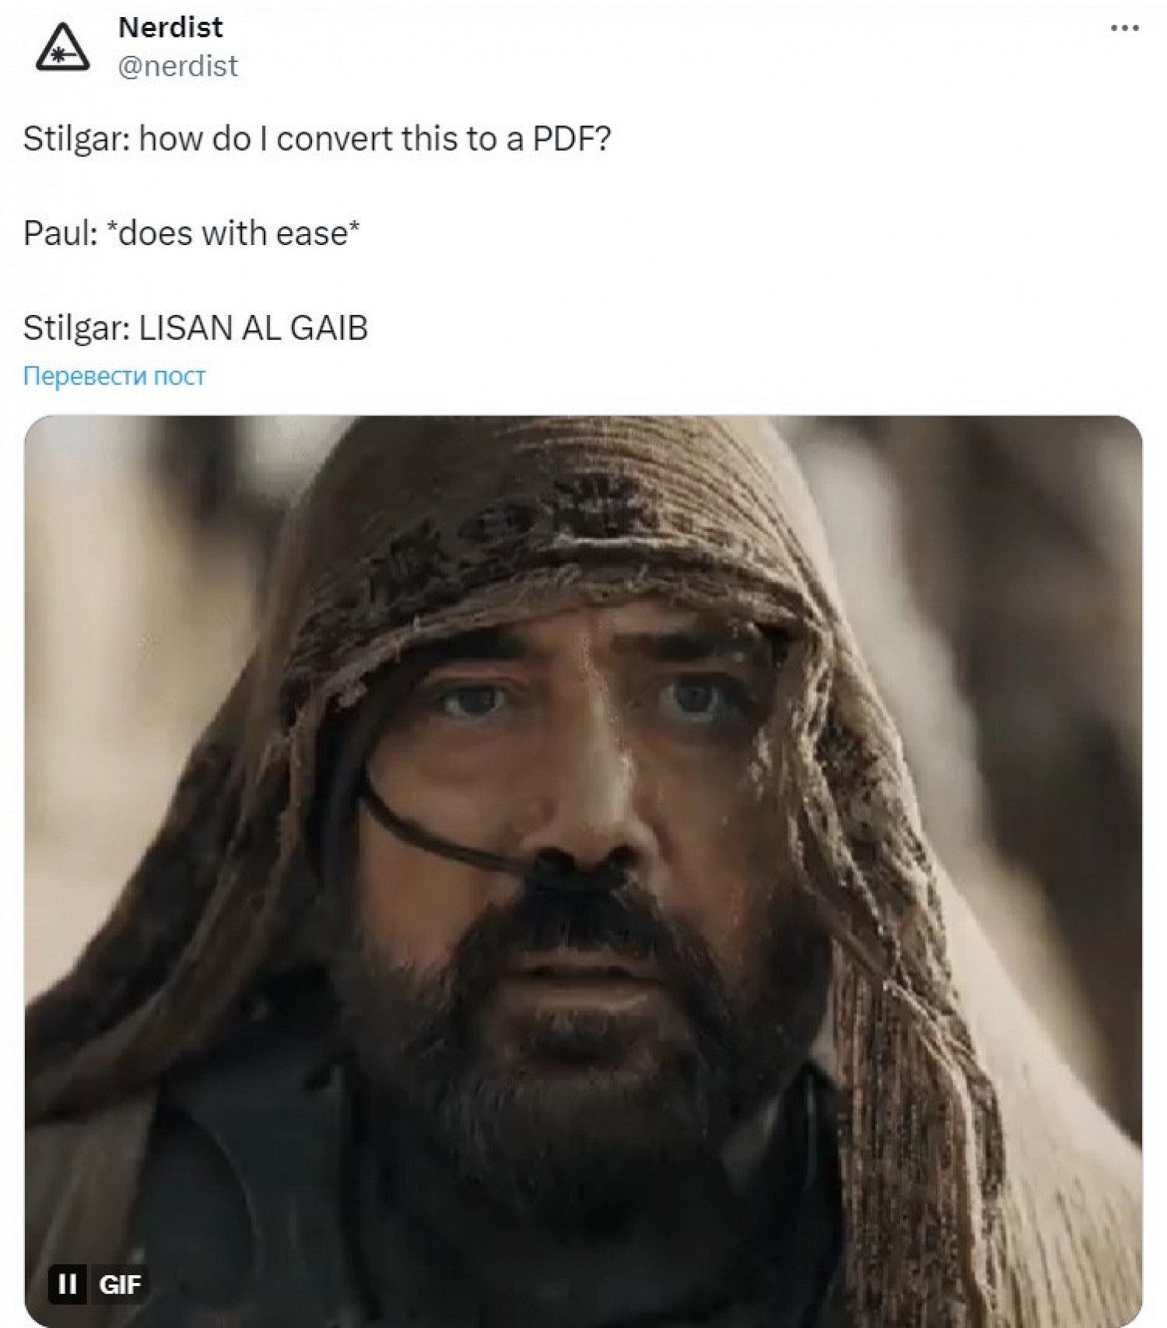This screenshot has height=1328, width=1167.
Task: Select the line about converting to PDF
Action: click(317, 138)
